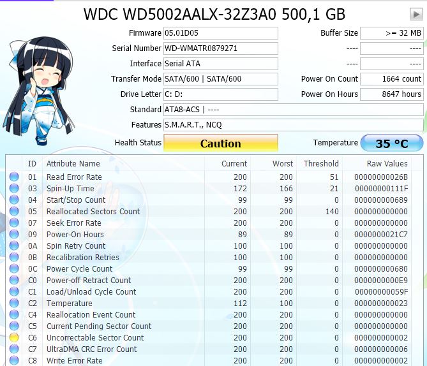
Task: Click the disk title WDC WD5002AALX-32Z3A0
Action: (x=180, y=14)
